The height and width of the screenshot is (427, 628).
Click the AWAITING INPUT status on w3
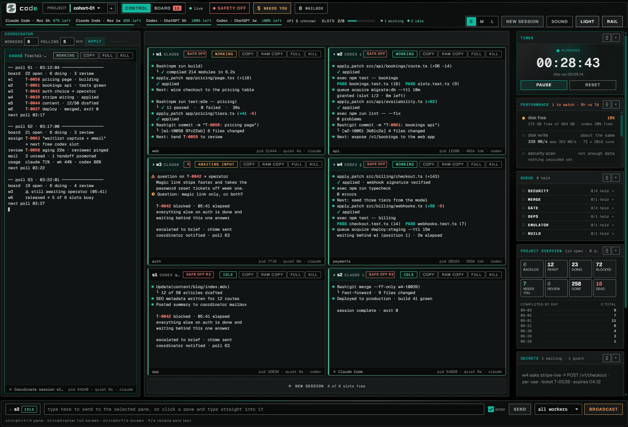point(216,164)
